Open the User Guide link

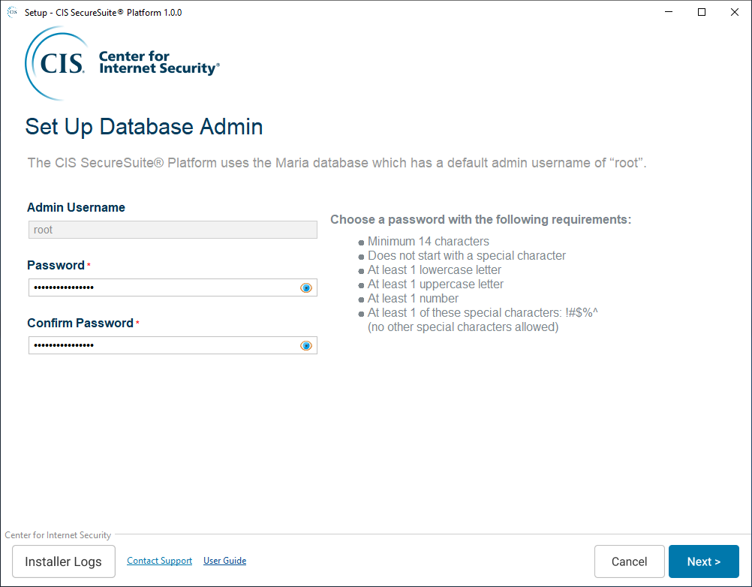tap(224, 561)
